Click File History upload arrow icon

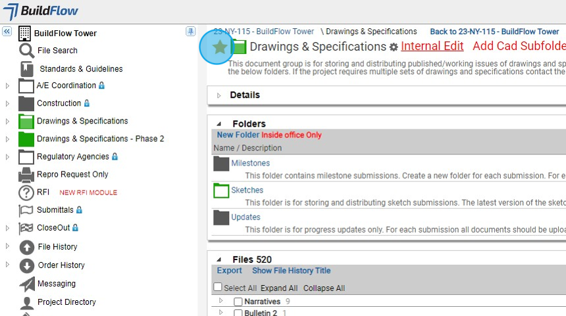click(27, 248)
